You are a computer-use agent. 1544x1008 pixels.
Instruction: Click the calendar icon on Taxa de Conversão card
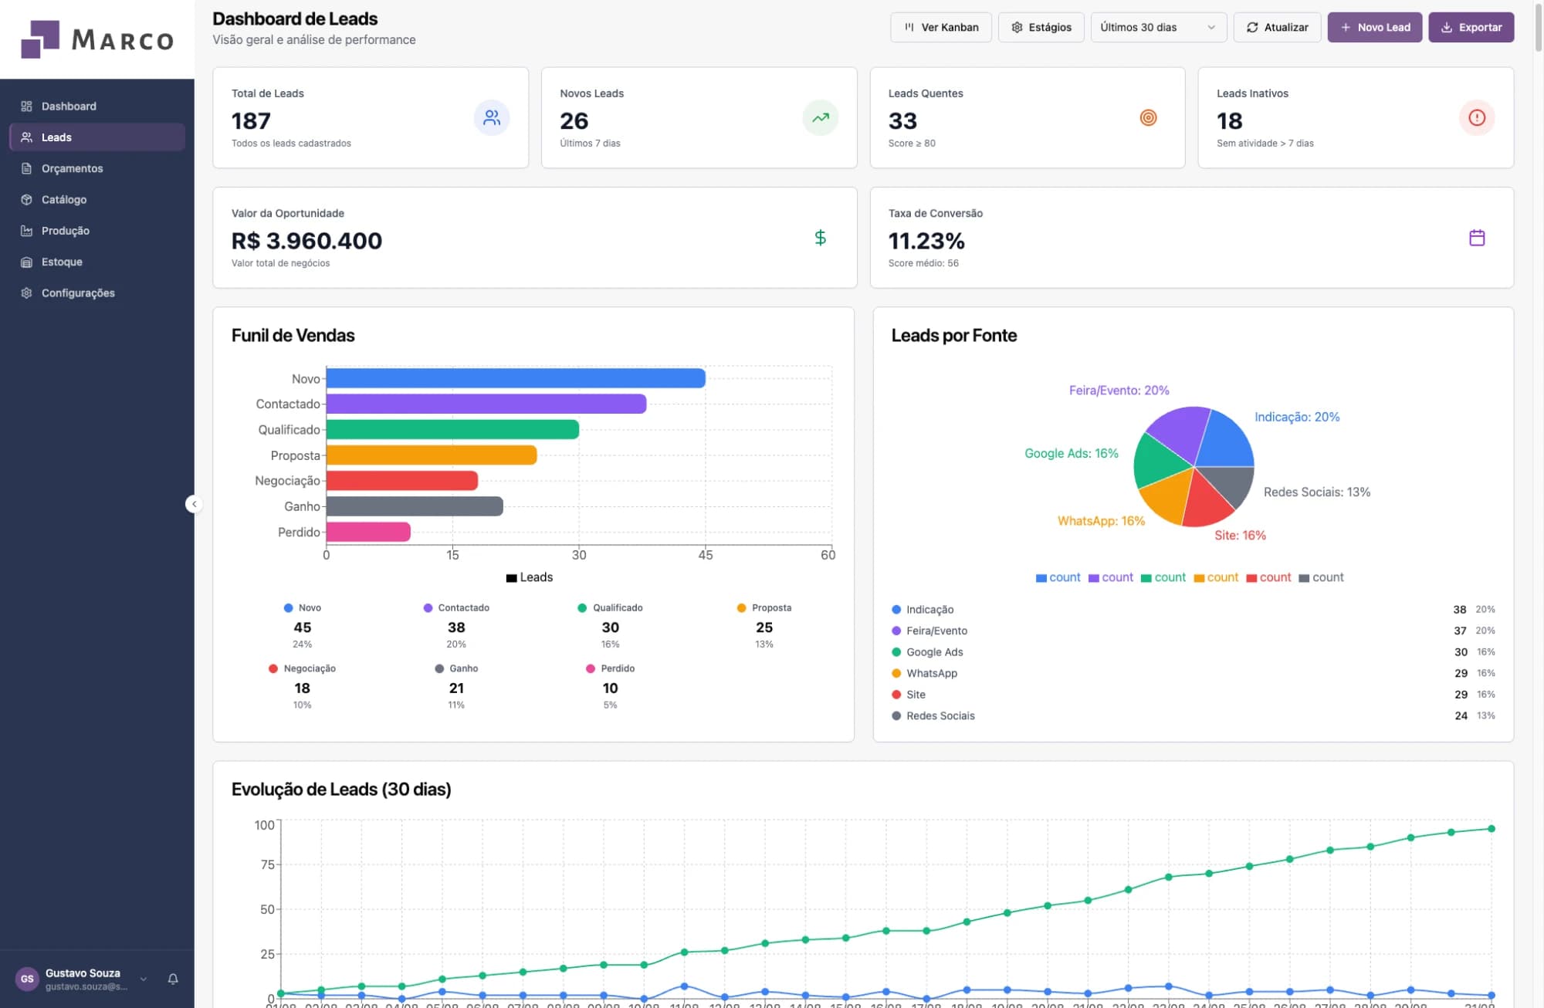coord(1477,238)
